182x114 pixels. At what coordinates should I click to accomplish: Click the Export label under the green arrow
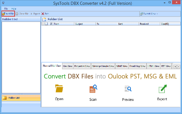pos(162,99)
